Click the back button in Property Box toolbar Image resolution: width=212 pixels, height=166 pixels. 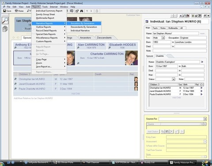tap(172, 16)
